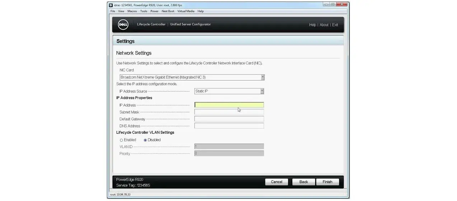
Task: Click the 'root: 10.94.78.33' status text
Action: pyautogui.click(x=120, y=195)
